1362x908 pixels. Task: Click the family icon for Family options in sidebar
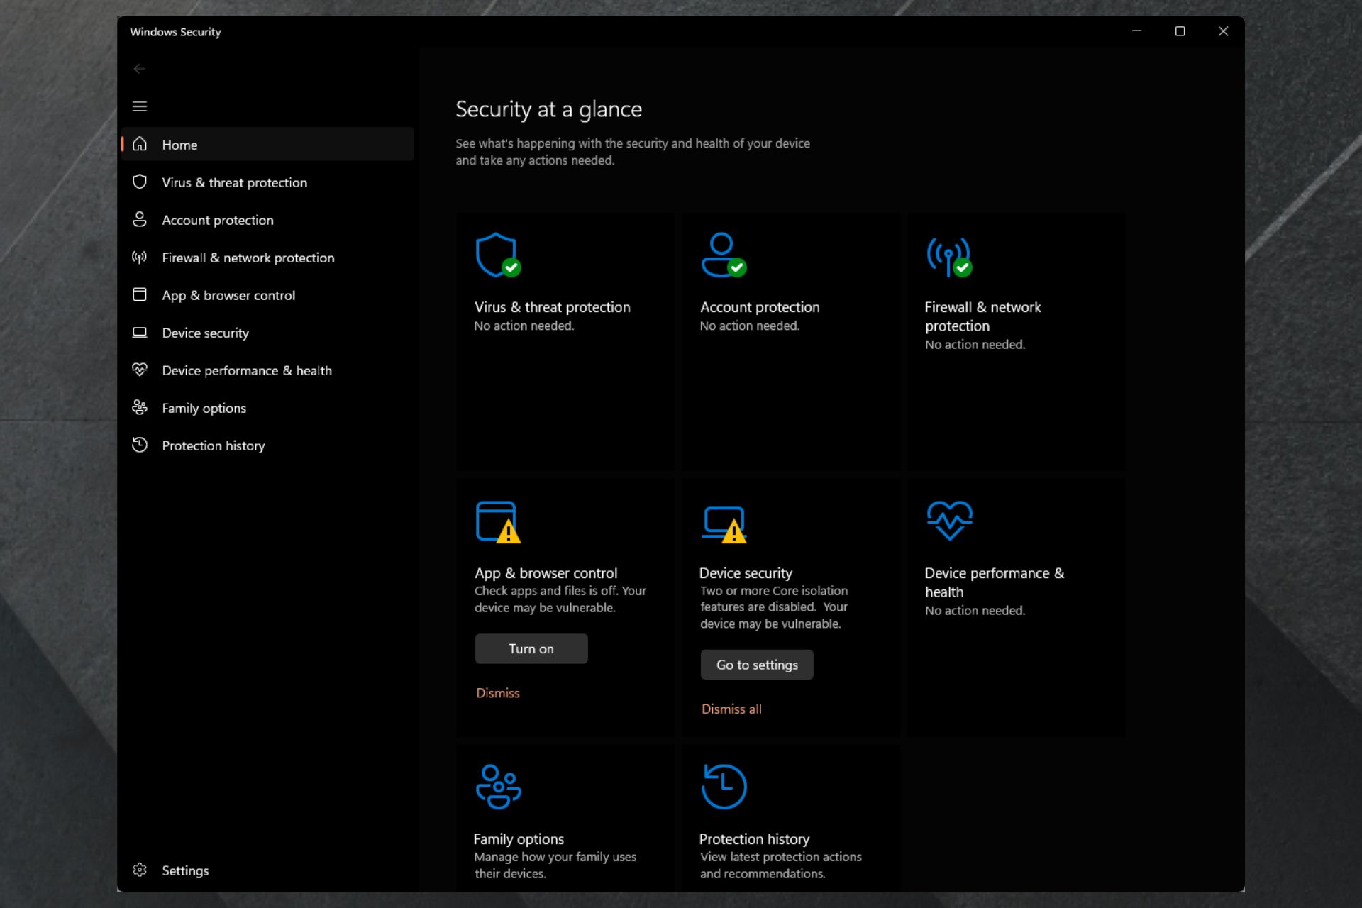coord(140,407)
